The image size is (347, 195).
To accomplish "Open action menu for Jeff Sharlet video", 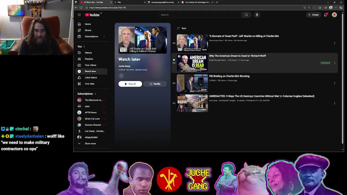I will click(335, 43).
